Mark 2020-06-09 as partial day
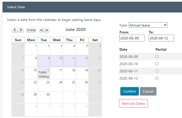The image size is (182, 118). coord(157,57)
